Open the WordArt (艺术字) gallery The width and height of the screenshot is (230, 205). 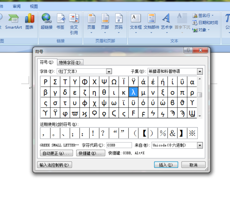(x=167, y=23)
